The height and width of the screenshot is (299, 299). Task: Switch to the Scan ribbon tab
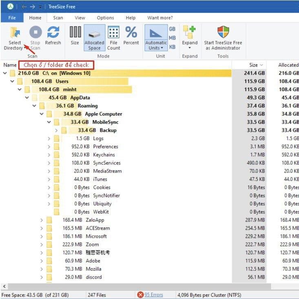[x=58, y=18]
